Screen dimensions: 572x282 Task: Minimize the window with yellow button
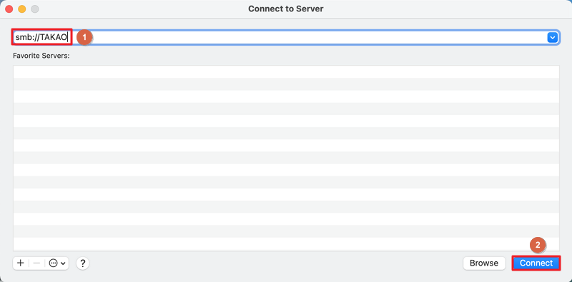pos(22,9)
